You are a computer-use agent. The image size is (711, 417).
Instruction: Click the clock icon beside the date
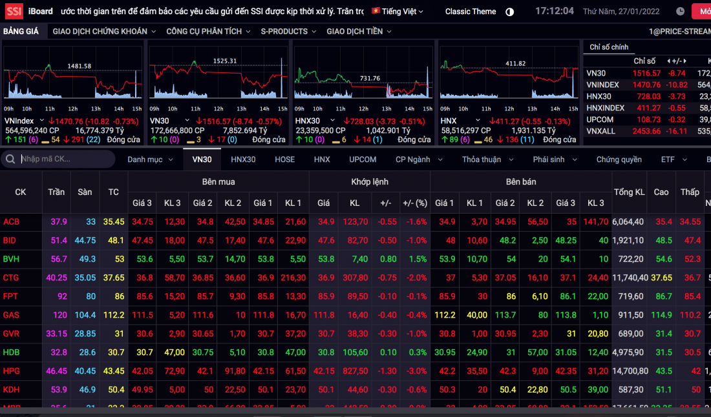pos(680,12)
